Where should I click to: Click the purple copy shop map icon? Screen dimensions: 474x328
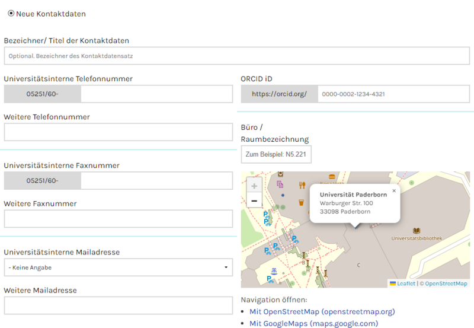click(280, 184)
